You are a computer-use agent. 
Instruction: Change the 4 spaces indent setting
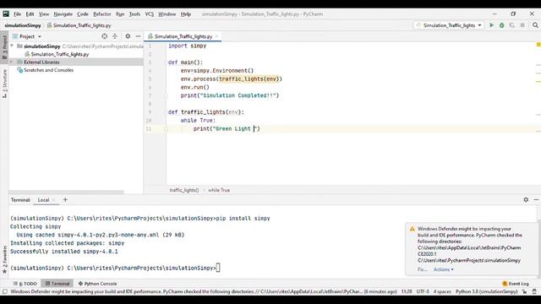pyautogui.click(x=442, y=291)
